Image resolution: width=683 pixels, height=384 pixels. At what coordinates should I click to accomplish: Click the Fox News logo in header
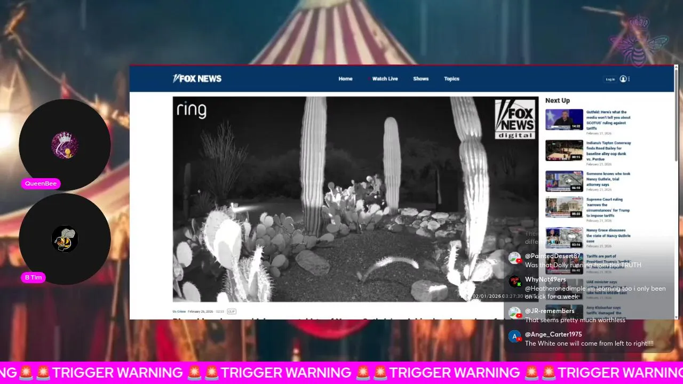[197, 78]
